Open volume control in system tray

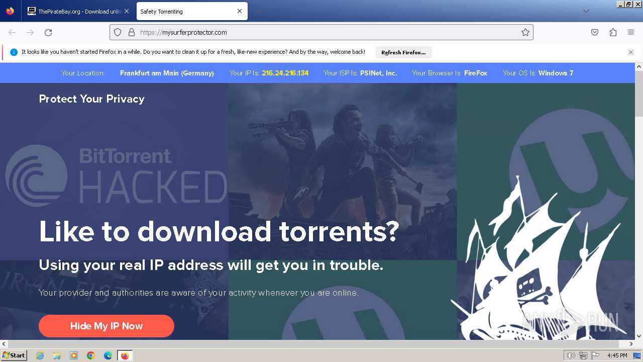(571, 355)
